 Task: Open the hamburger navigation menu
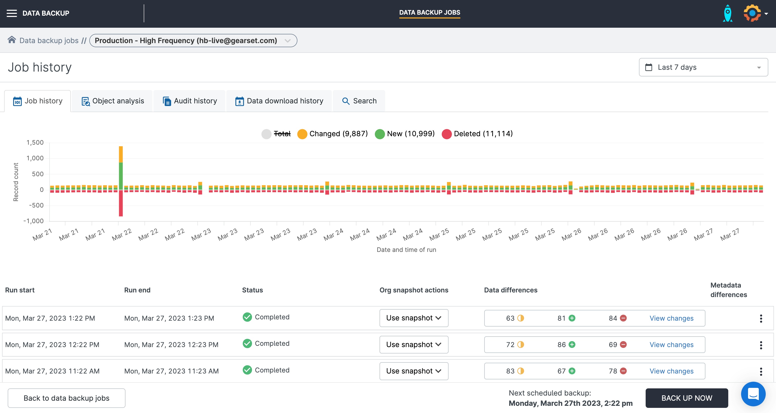point(12,13)
